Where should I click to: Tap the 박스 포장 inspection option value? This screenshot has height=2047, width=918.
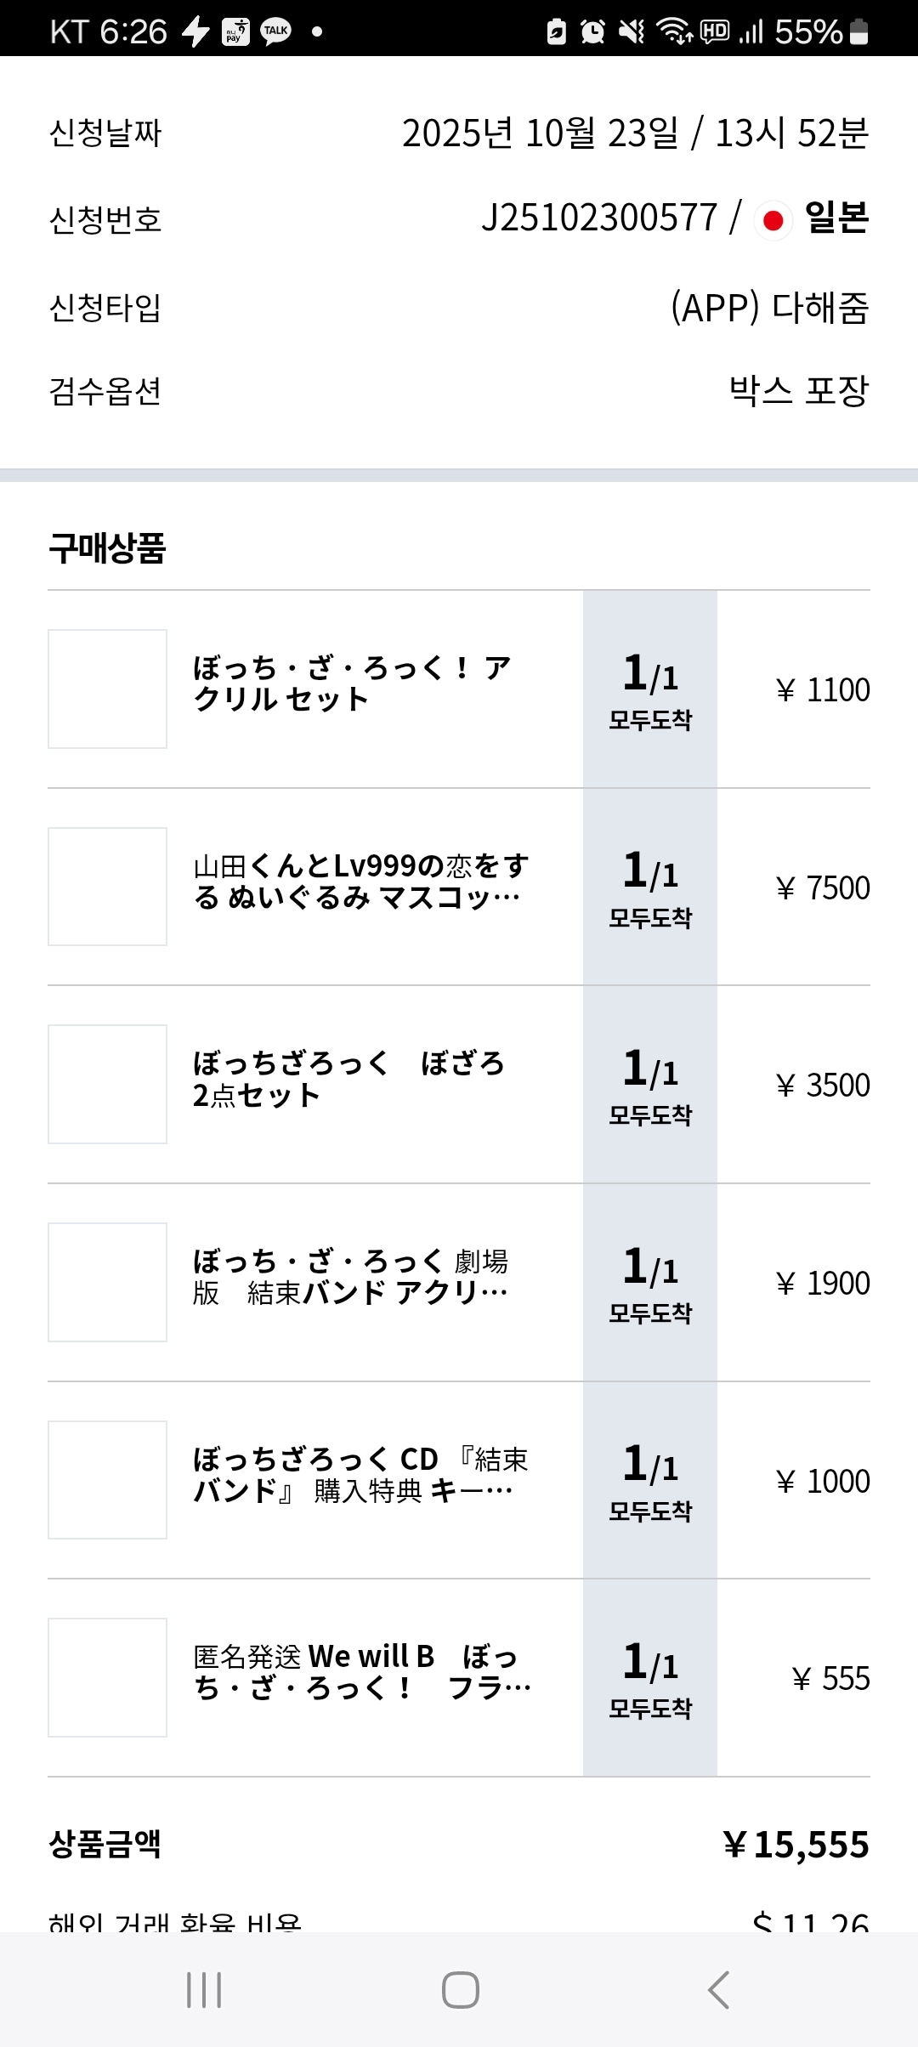pyautogui.click(x=799, y=391)
